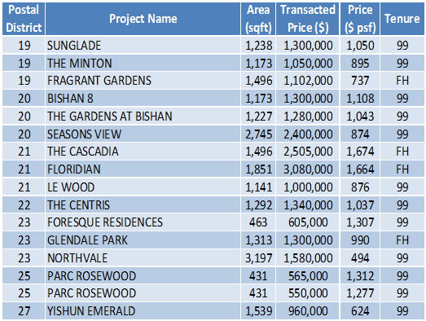Click the 1,340,000 transacted price
The height and width of the screenshot is (321, 426).
click(308, 204)
